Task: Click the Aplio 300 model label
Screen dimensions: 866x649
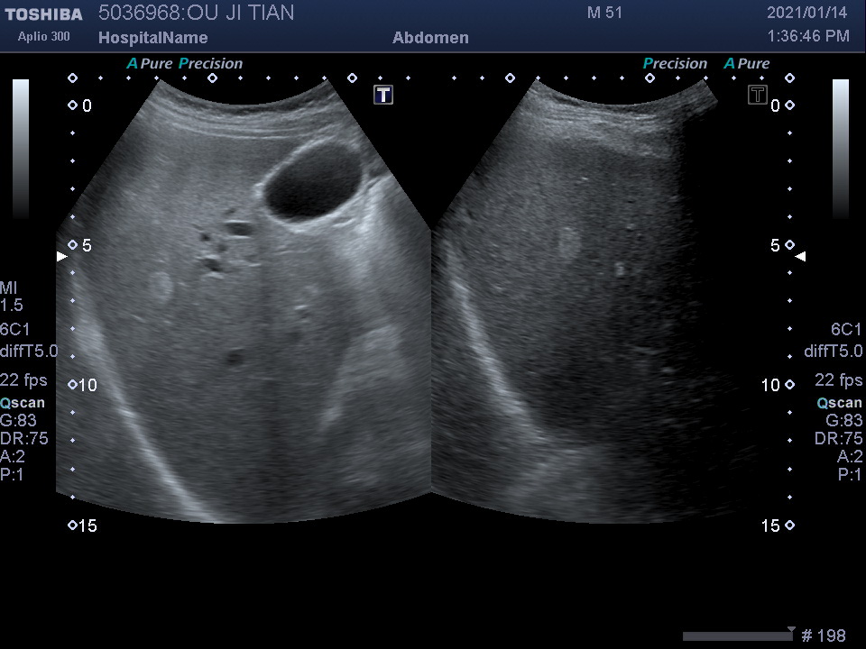Action: pos(43,36)
